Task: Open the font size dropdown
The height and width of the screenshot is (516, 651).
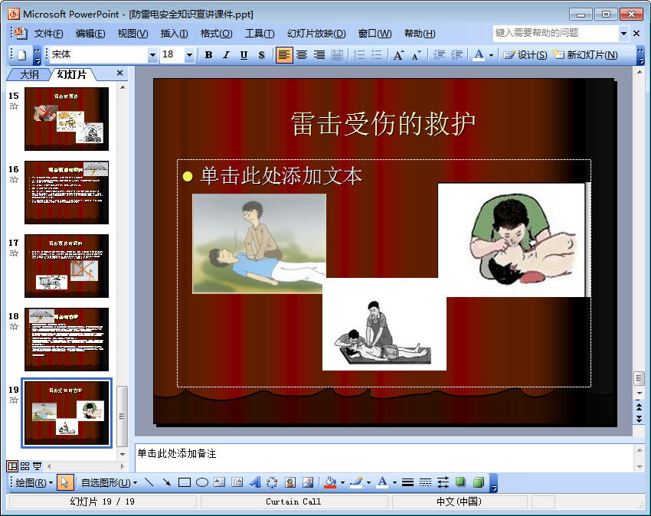Action: [189, 55]
